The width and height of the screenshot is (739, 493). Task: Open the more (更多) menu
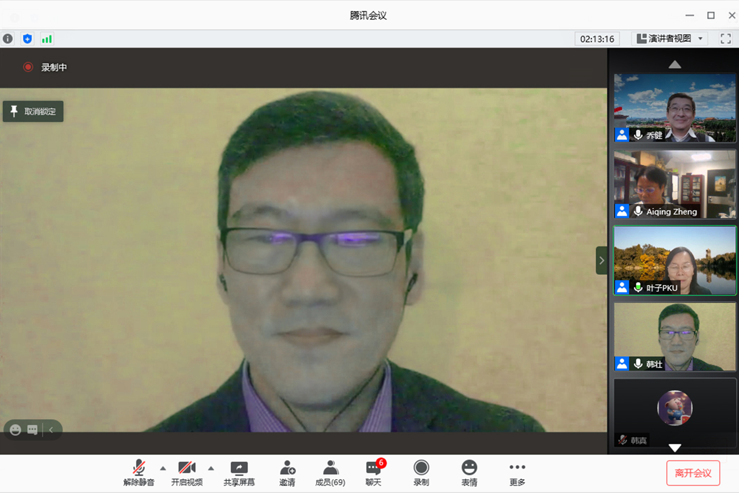click(517, 473)
